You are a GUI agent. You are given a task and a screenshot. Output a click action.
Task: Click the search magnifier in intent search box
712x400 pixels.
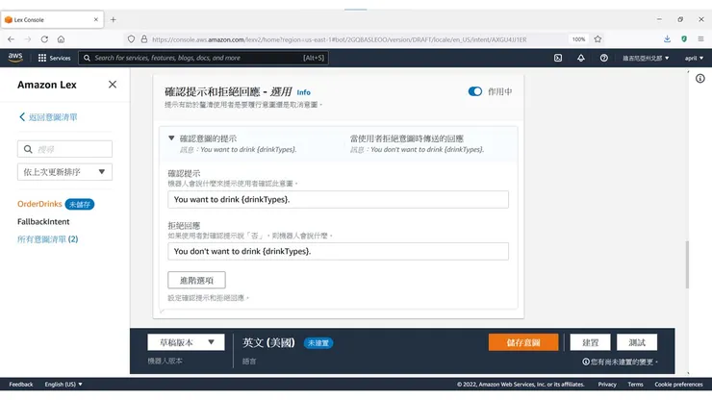28,149
